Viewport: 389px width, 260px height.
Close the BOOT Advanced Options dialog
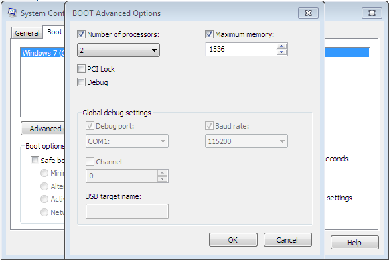308,13
